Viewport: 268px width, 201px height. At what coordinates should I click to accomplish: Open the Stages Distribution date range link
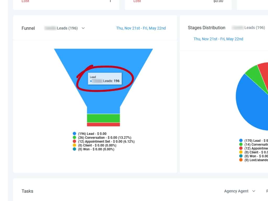pyautogui.click(x=218, y=39)
